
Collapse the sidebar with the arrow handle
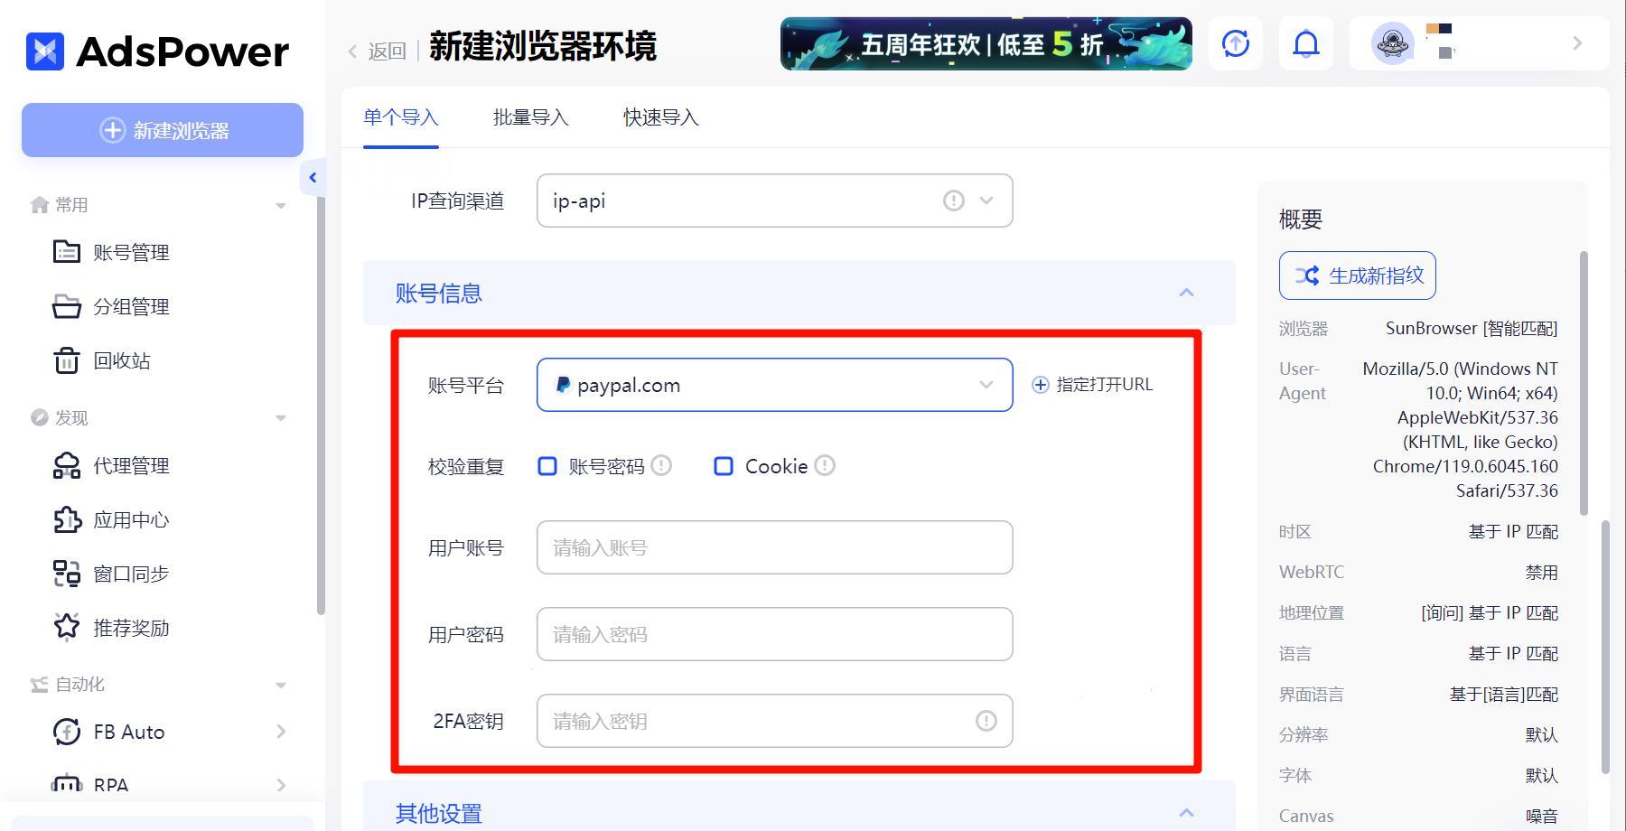click(313, 178)
